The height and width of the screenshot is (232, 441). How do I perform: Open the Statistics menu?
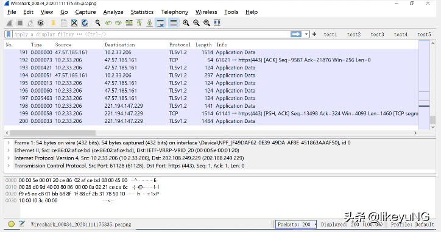coord(142,12)
